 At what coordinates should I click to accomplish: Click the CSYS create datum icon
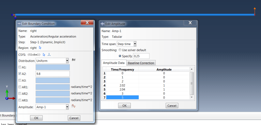click(49, 55)
